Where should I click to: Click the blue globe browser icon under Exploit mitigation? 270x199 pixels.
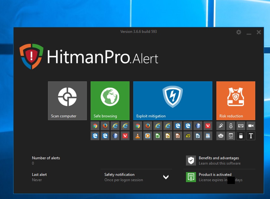pyautogui.click(x=198, y=126)
